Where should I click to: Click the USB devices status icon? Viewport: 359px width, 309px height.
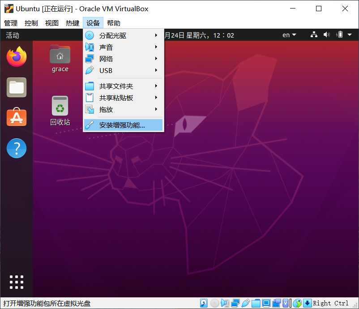(x=246, y=303)
